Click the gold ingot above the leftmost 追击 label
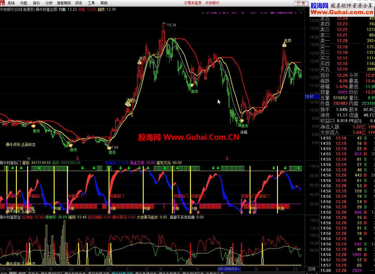 coord(33,126)
